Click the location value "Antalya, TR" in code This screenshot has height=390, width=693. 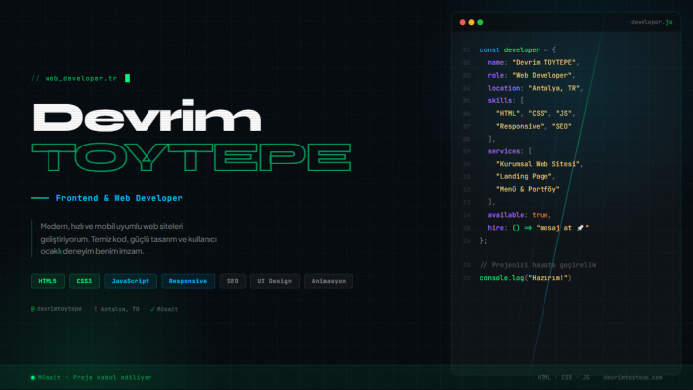(x=553, y=88)
